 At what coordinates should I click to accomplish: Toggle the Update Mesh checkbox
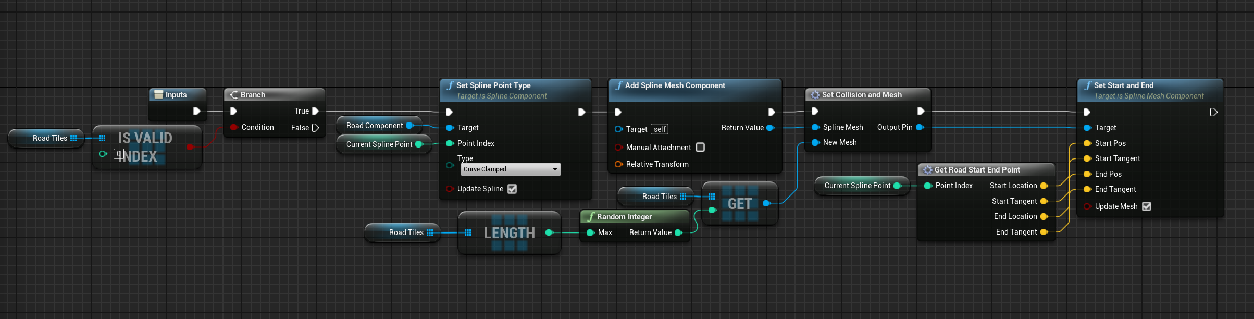pos(1147,206)
